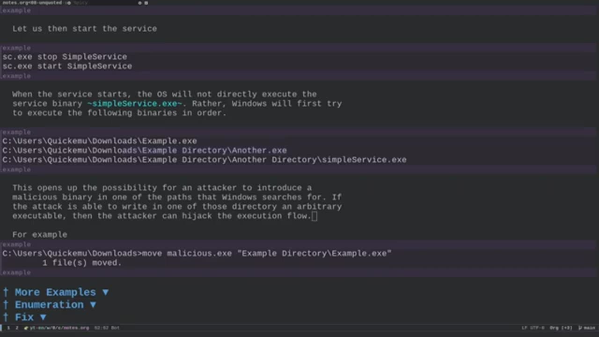This screenshot has width=599, height=337.
Task: Click the file icon beside the notes.org path
Action: [27, 328]
